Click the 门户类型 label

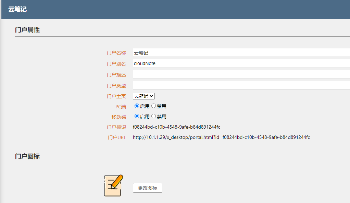[116, 86]
